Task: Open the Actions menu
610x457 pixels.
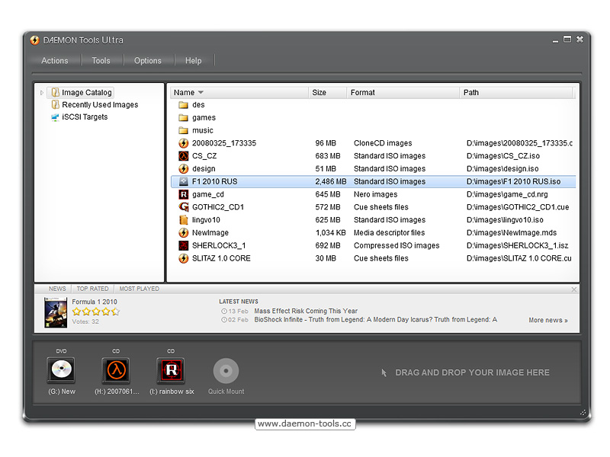Action: point(54,61)
